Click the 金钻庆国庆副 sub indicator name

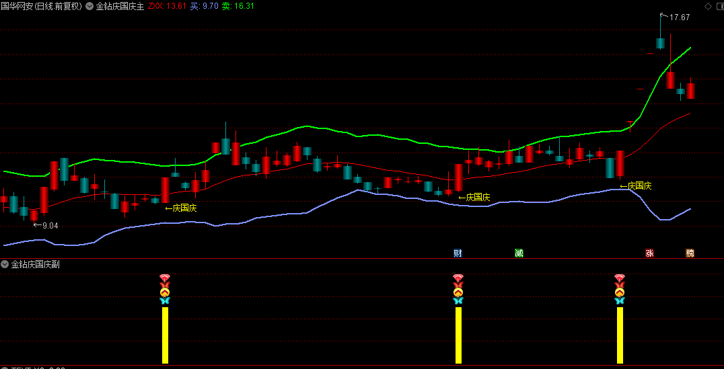pos(35,264)
